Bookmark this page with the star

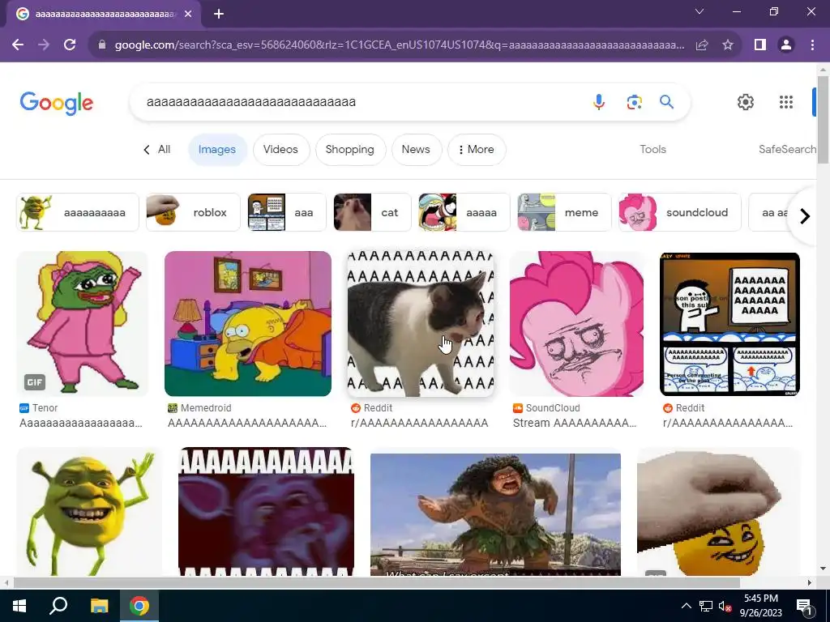coord(728,45)
